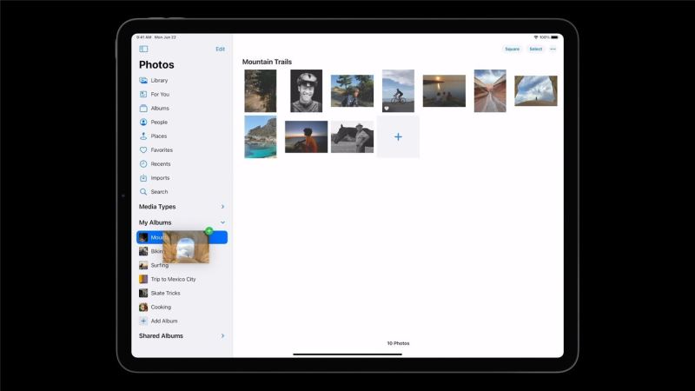
Task: Open the Skate Tricks album
Action: [167, 293]
